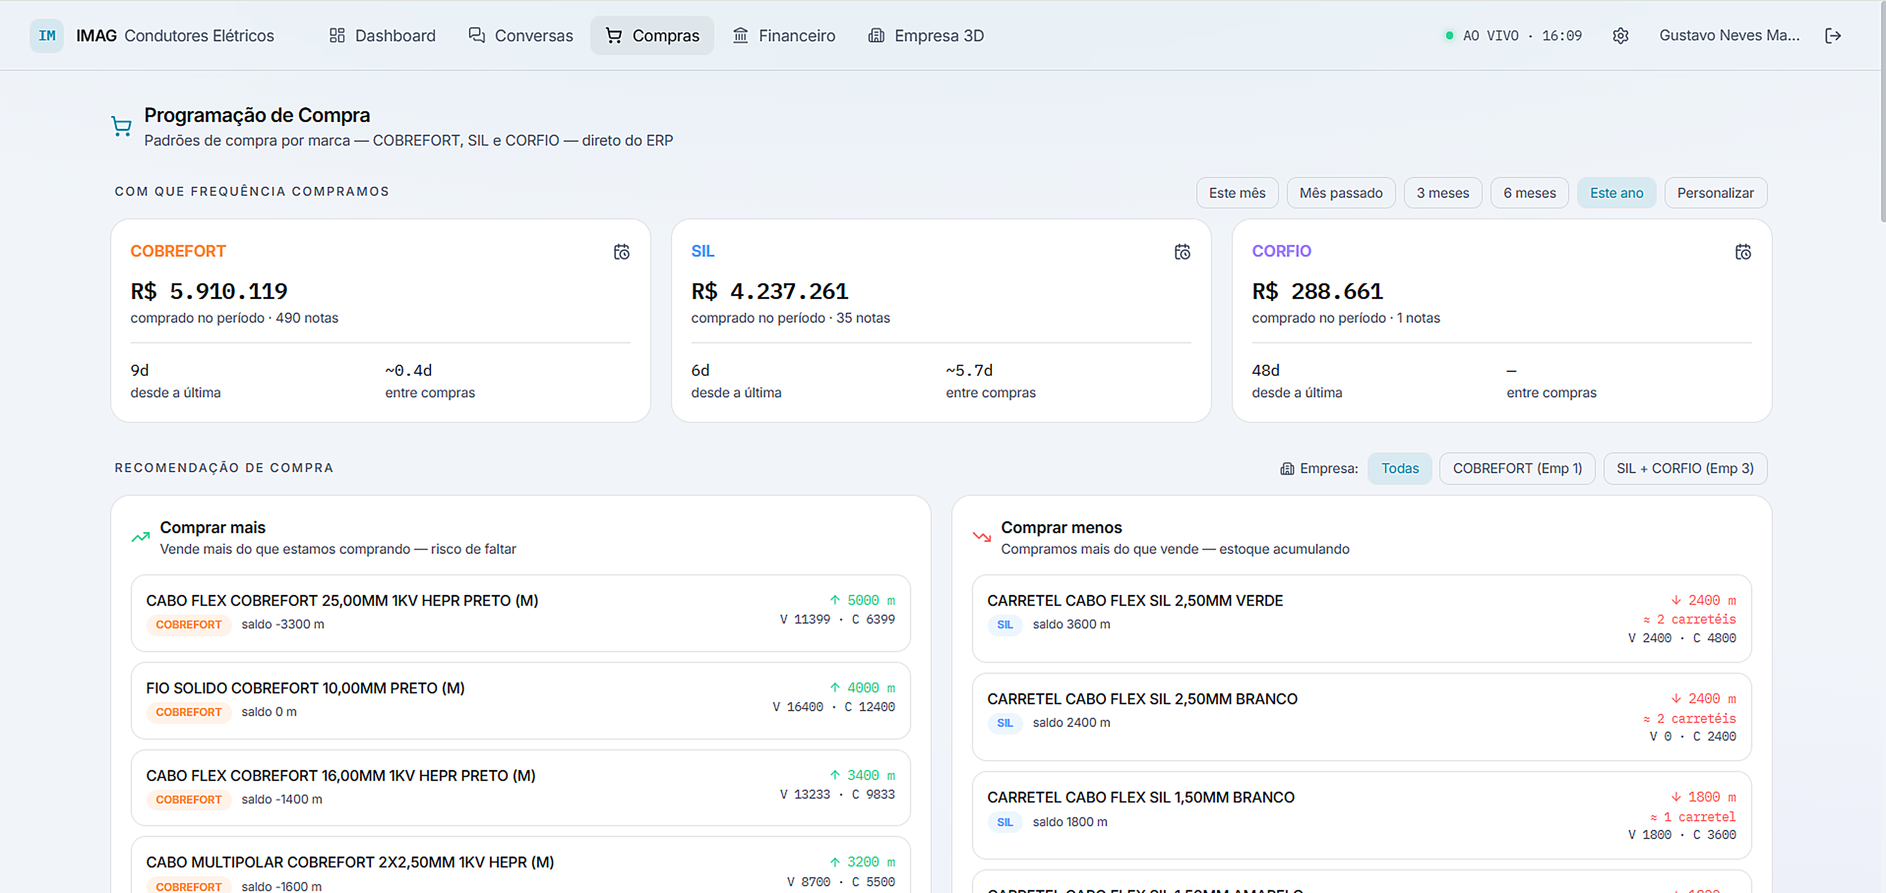Select the 6 meses period filter
This screenshot has height=893, width=1886.
[x=1529, y=192]
